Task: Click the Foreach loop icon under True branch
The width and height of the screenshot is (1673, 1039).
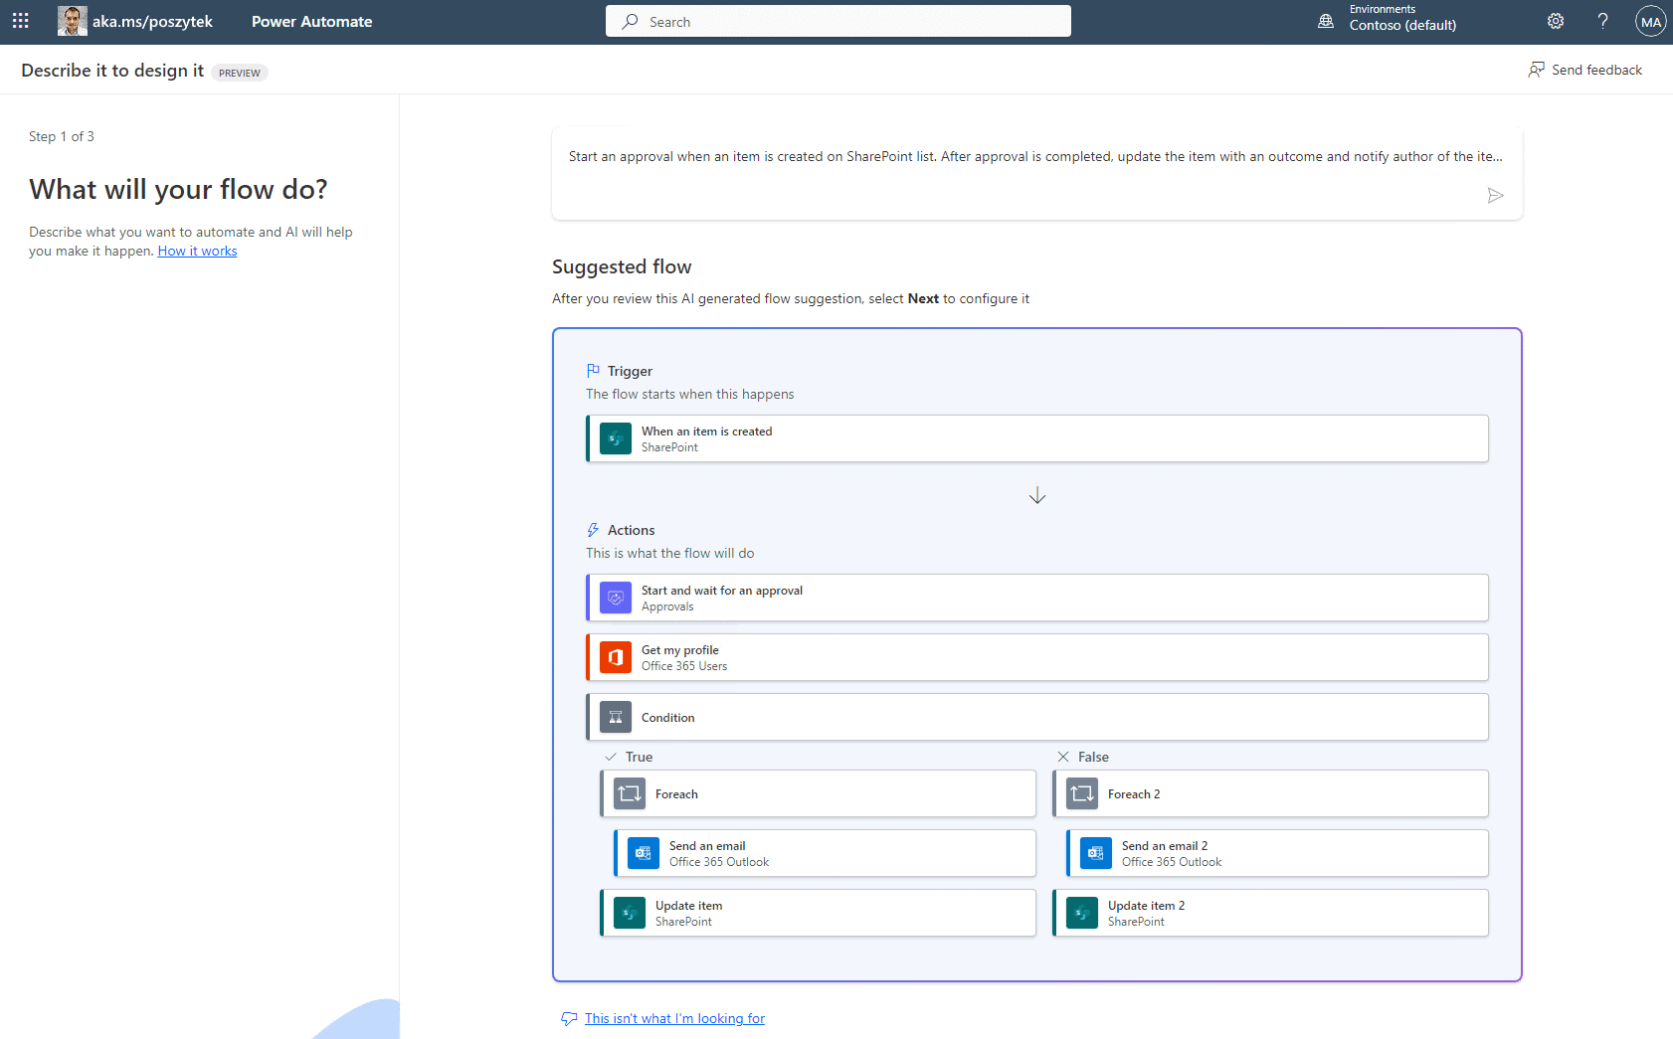Action: coord(629,793)
